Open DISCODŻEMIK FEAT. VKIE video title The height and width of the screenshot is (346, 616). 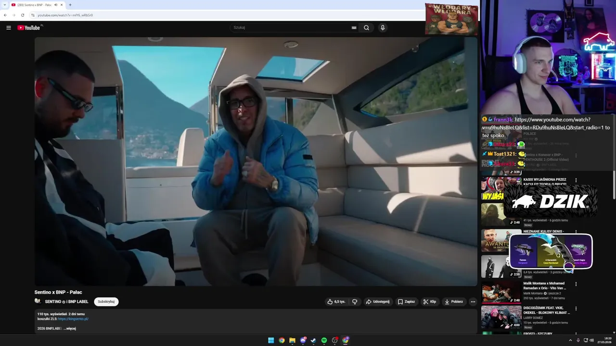[x=547, y=310]
